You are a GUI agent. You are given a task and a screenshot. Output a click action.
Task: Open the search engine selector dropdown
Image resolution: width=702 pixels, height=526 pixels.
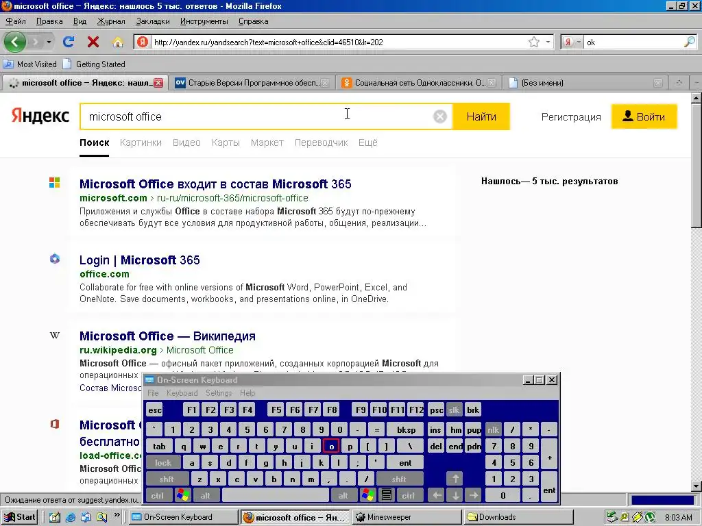tap(572, 42)
